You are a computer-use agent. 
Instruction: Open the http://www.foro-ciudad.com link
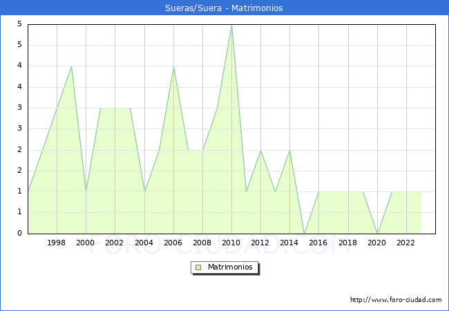click(x=396, y=300)
